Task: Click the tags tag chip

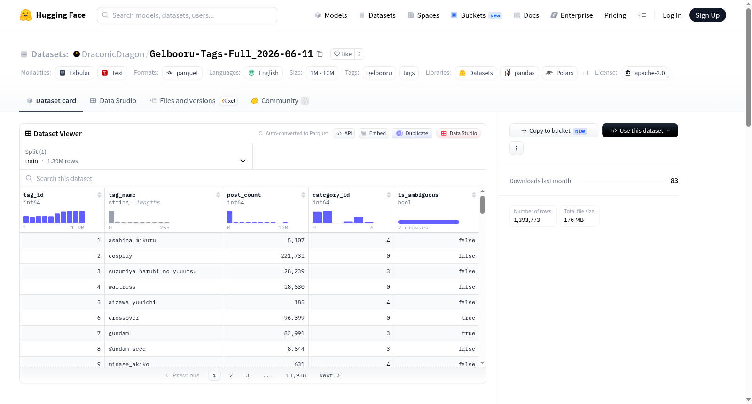Action: pos(409,73)
